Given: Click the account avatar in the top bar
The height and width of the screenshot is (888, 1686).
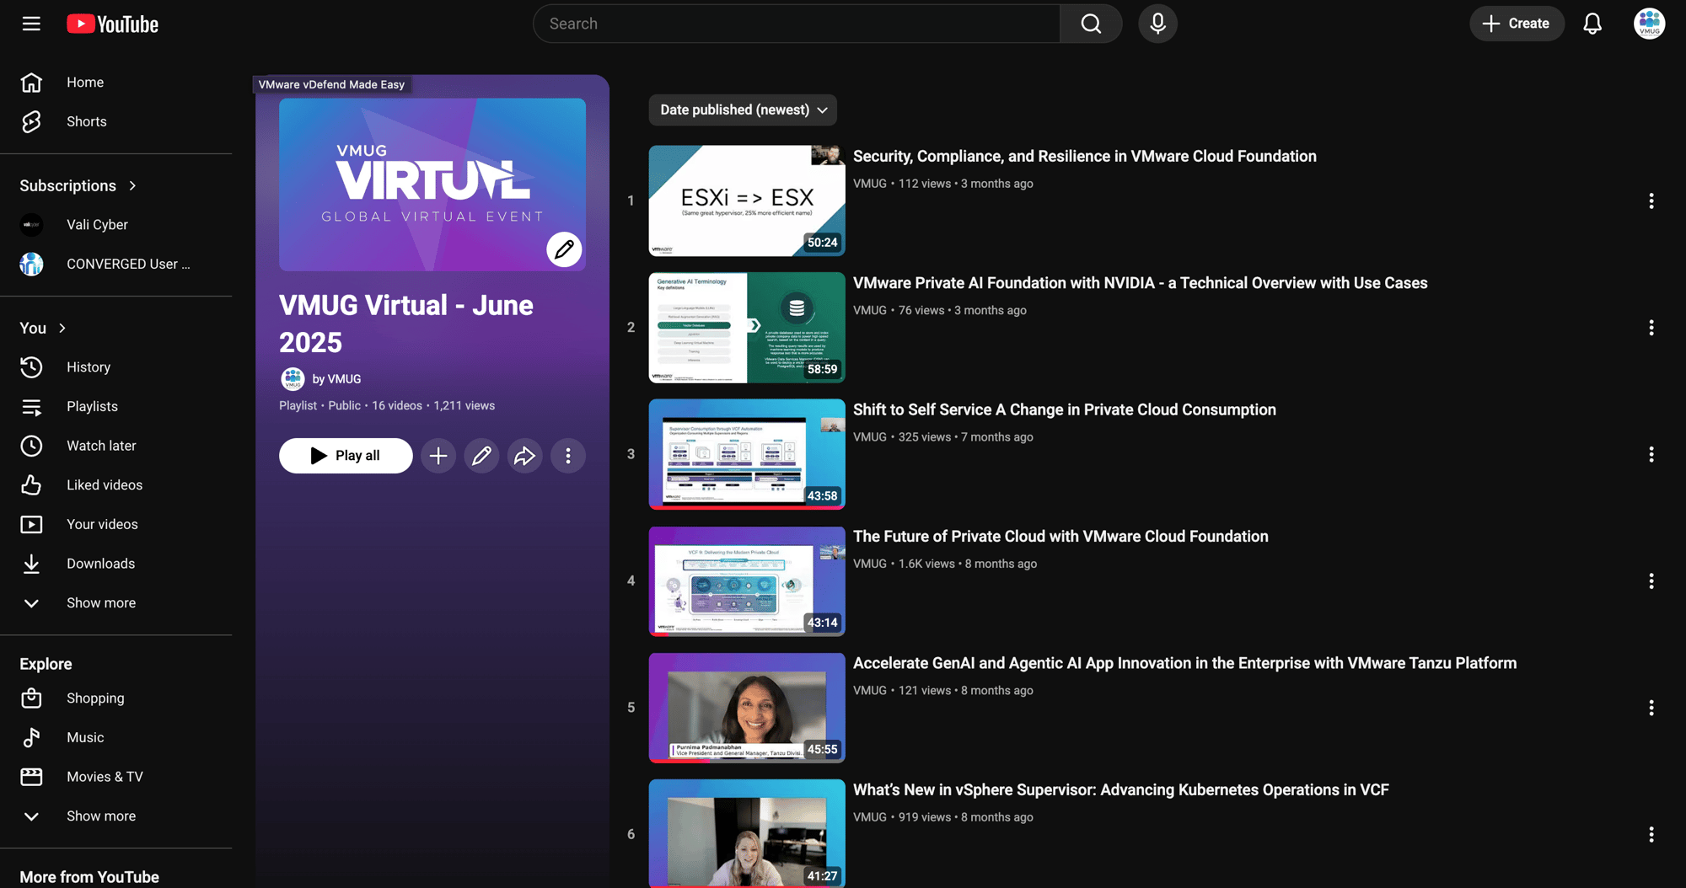Looking at the screenshot, I should (1649, 24).
